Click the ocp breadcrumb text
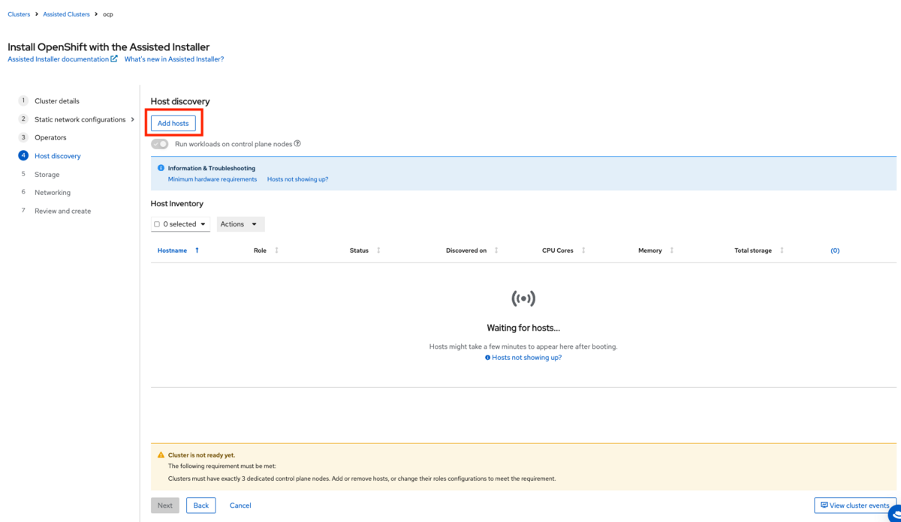 click(x=108, y=14)
